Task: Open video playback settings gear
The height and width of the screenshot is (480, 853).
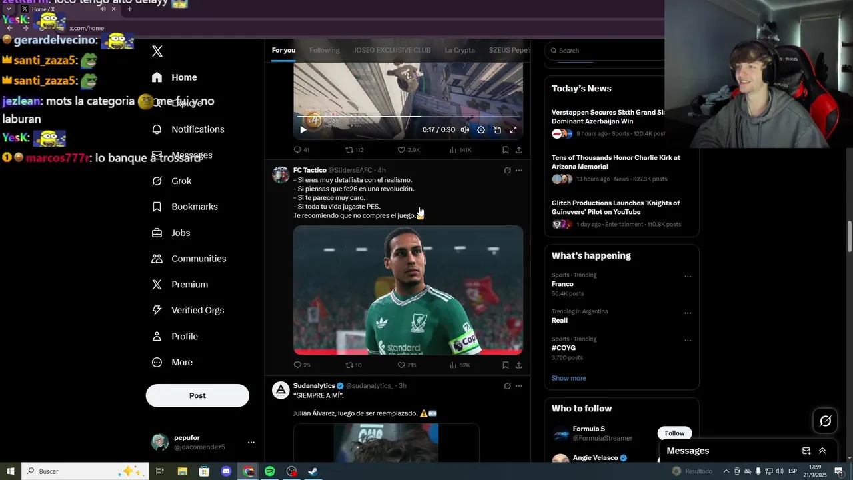Action: click(481, 130)
